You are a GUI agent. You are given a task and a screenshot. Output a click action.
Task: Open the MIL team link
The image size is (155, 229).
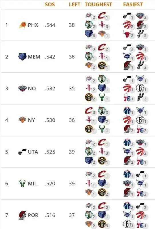(32, 183)
